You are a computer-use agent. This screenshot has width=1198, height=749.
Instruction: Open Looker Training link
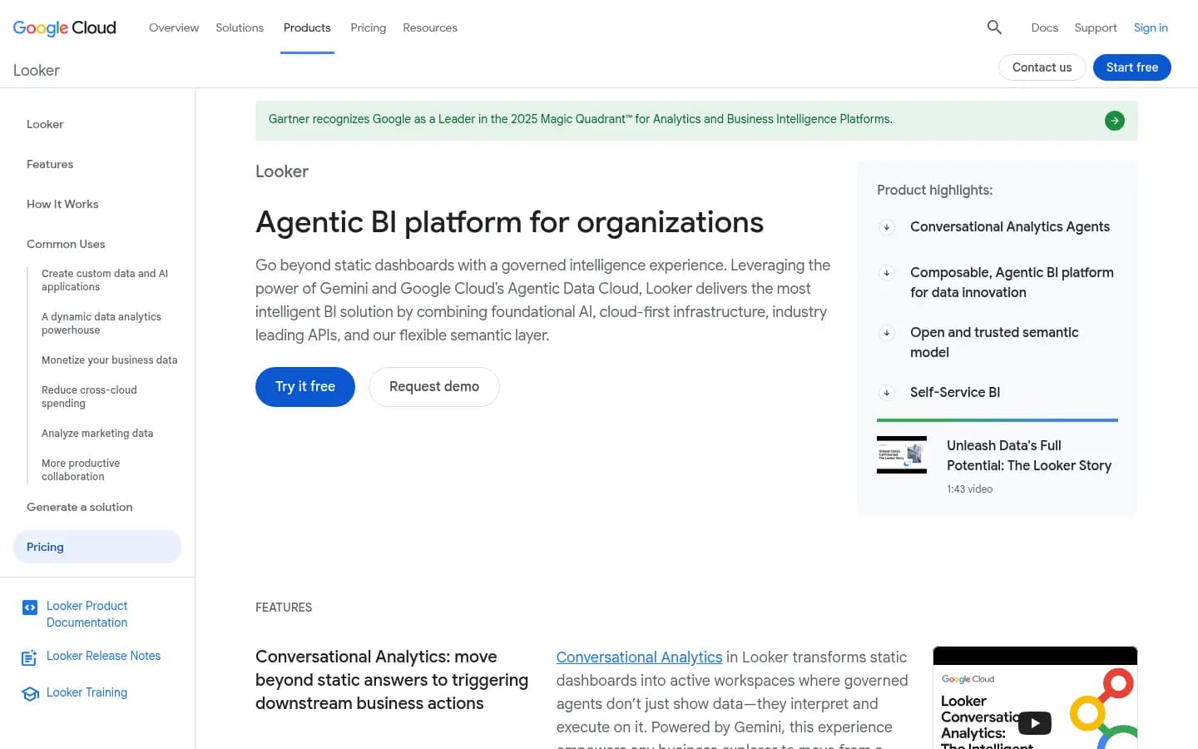87,692
